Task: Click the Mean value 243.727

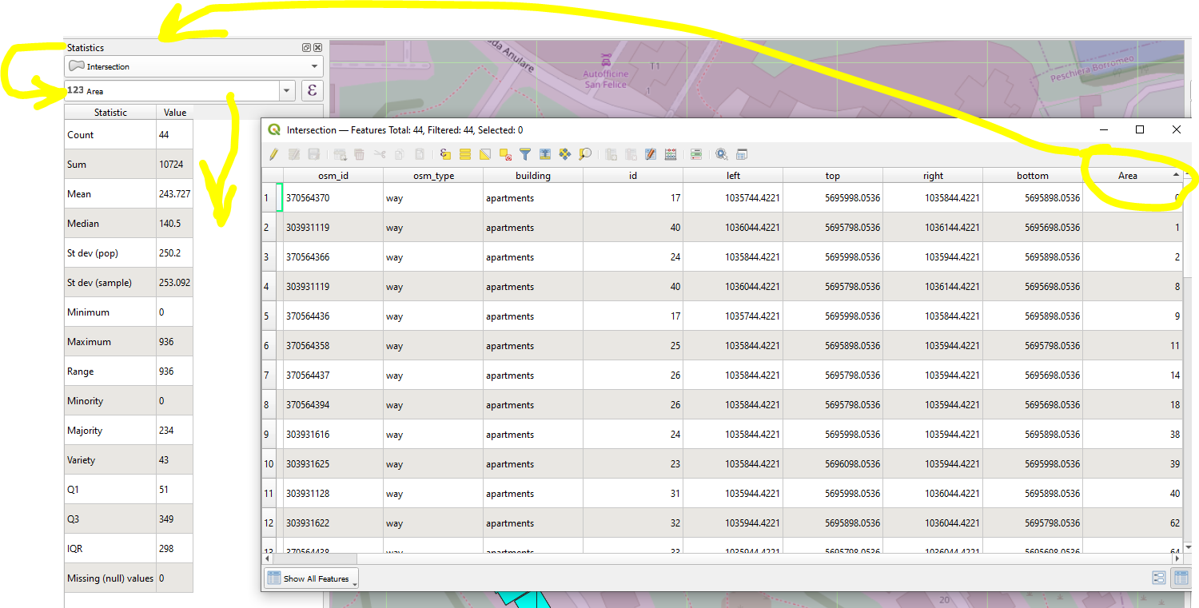Action: pyautogui.click(x=174, y=194)
